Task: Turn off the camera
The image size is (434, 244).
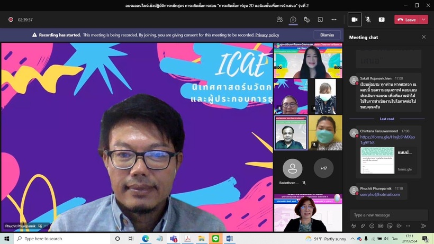Action: point(354,20)
